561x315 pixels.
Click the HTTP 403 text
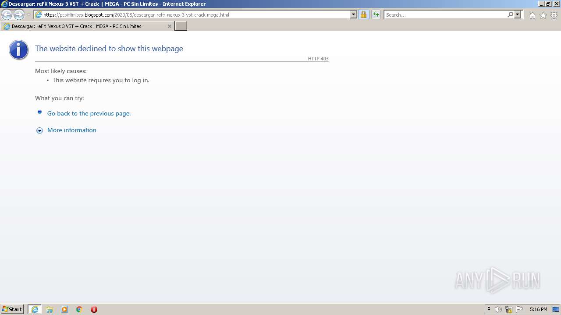(318, 59)
